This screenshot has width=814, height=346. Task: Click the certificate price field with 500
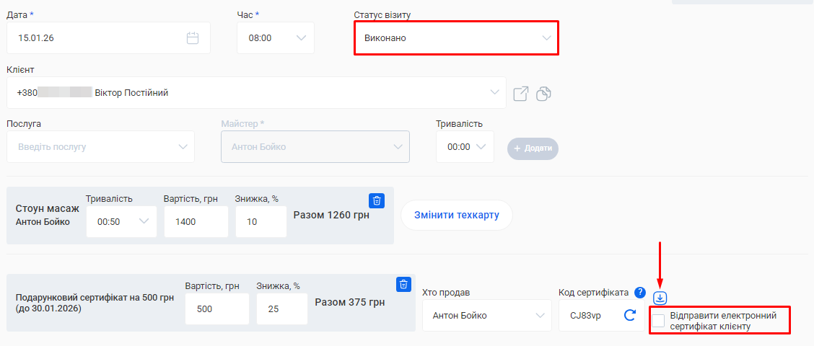(x=216, y=309)
